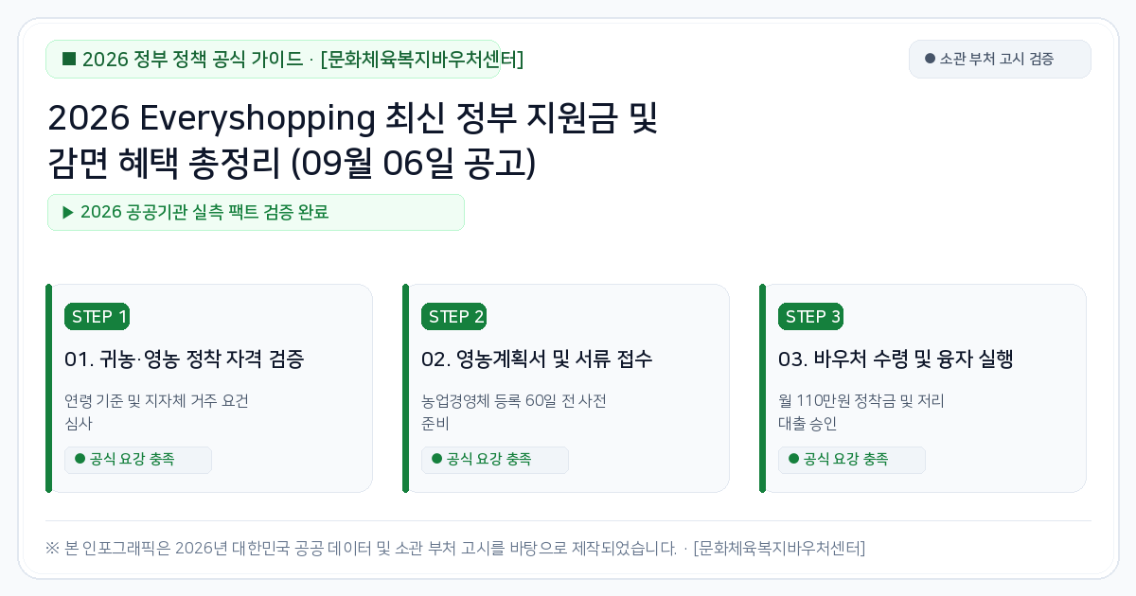Select the STEP 2 badge
The image size is (1136, 596).
pyautogui.click(x=453, y=317)
